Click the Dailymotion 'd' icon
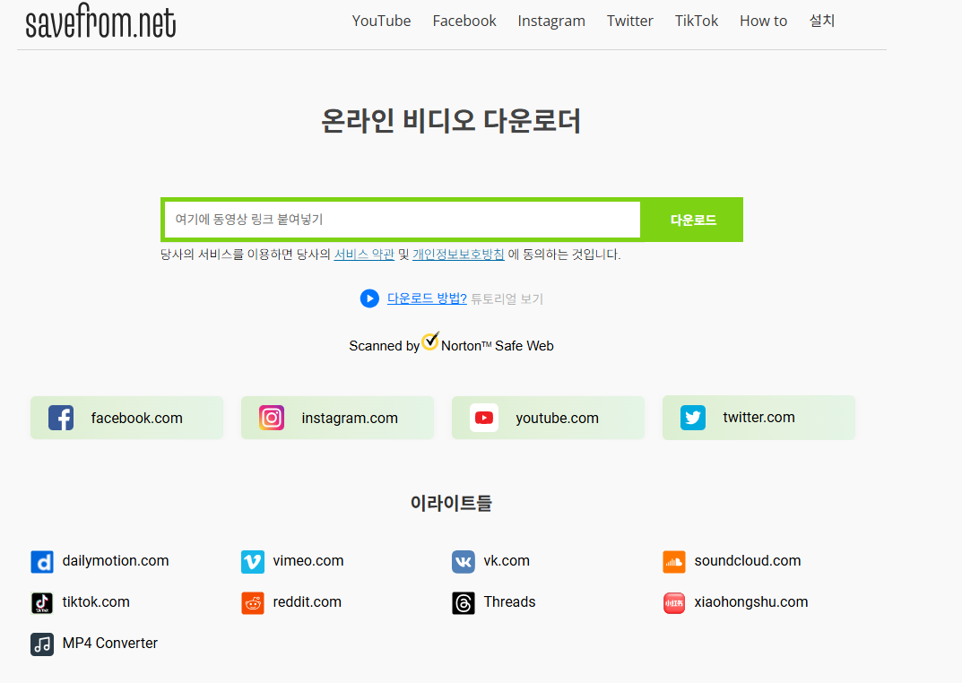 (42, 562)
